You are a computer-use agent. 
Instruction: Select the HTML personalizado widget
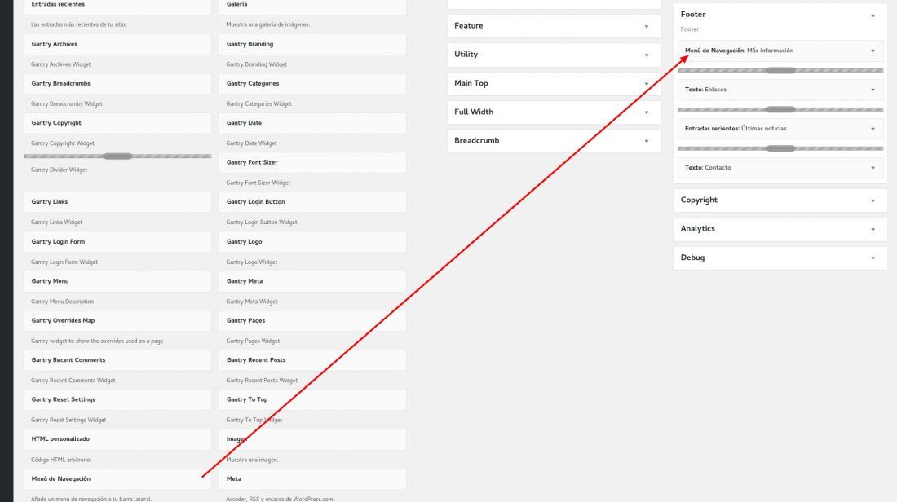tap(117, 440)
